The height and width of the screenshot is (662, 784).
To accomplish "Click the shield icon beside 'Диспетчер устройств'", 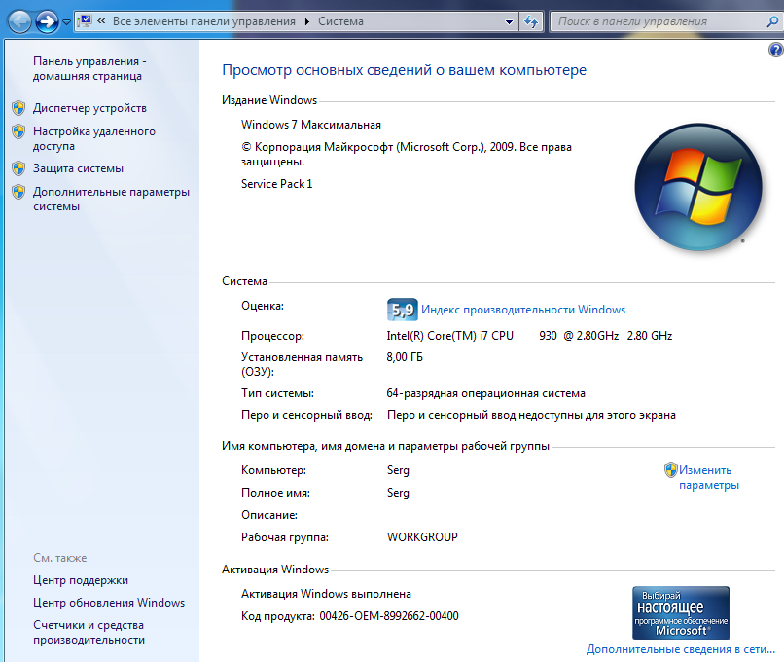I will 18,108.
